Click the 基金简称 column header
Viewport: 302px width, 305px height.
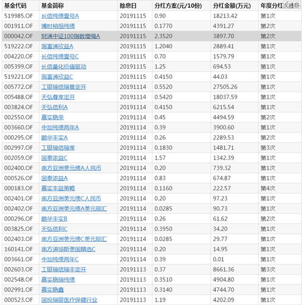52,5
